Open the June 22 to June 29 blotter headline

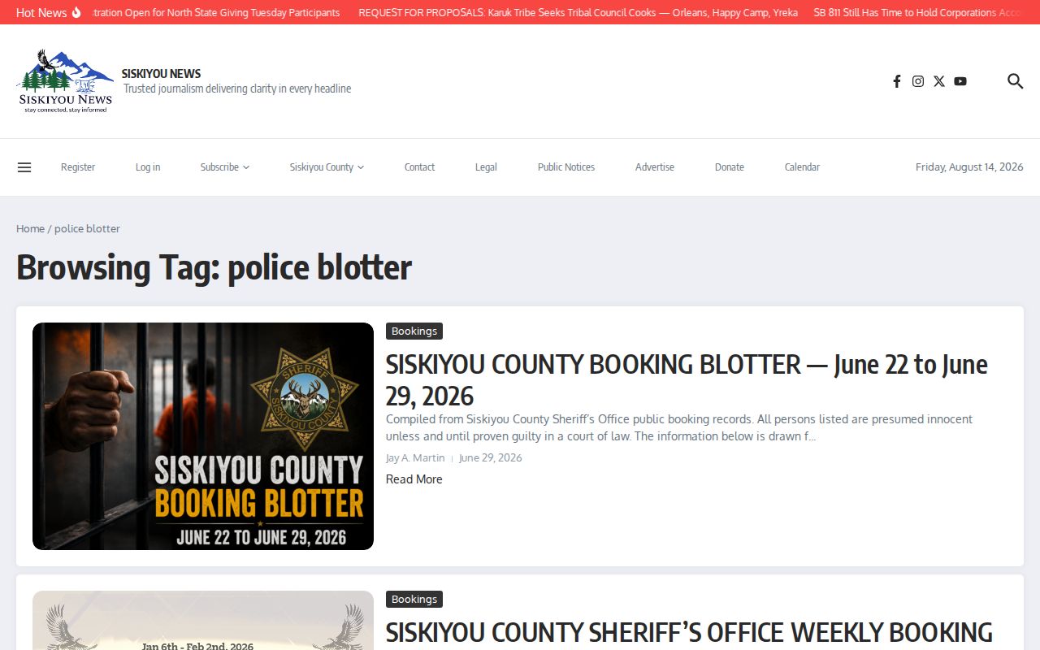(x=687, y=380)
